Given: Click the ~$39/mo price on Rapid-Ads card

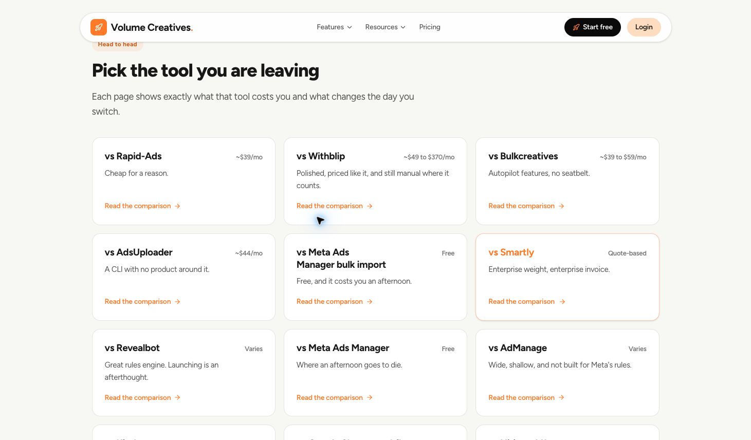Looking at the screenshot, I should pos(249,157).
